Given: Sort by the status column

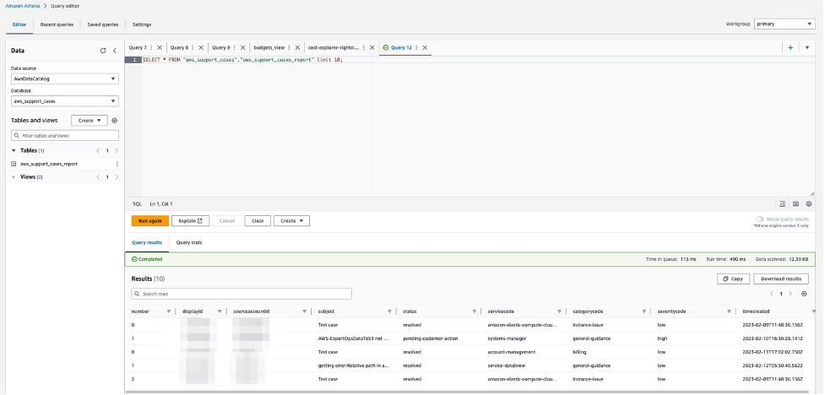Looking at the screenshot, I should (474, 312).
